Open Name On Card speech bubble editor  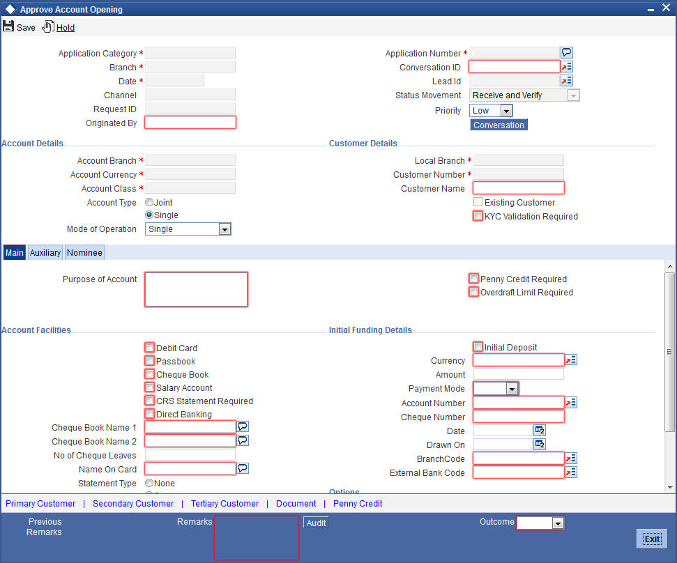[x=243, y=468]
